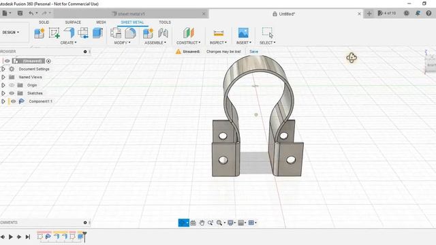Expand the Document Settings node

tap(3, 69)
